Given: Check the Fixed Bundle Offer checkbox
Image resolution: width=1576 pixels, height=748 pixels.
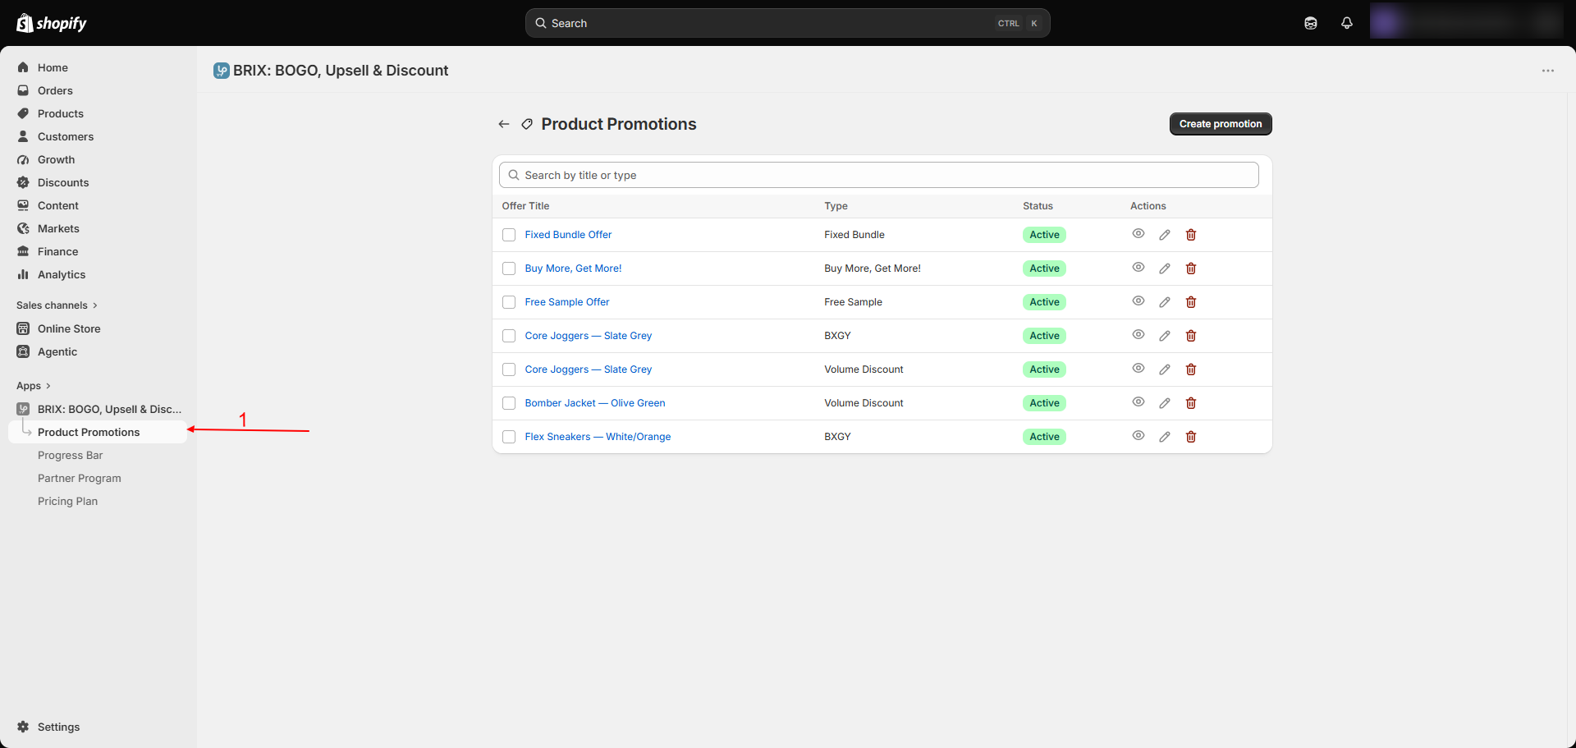Looking at the screenshot, I should click(509, 235).
